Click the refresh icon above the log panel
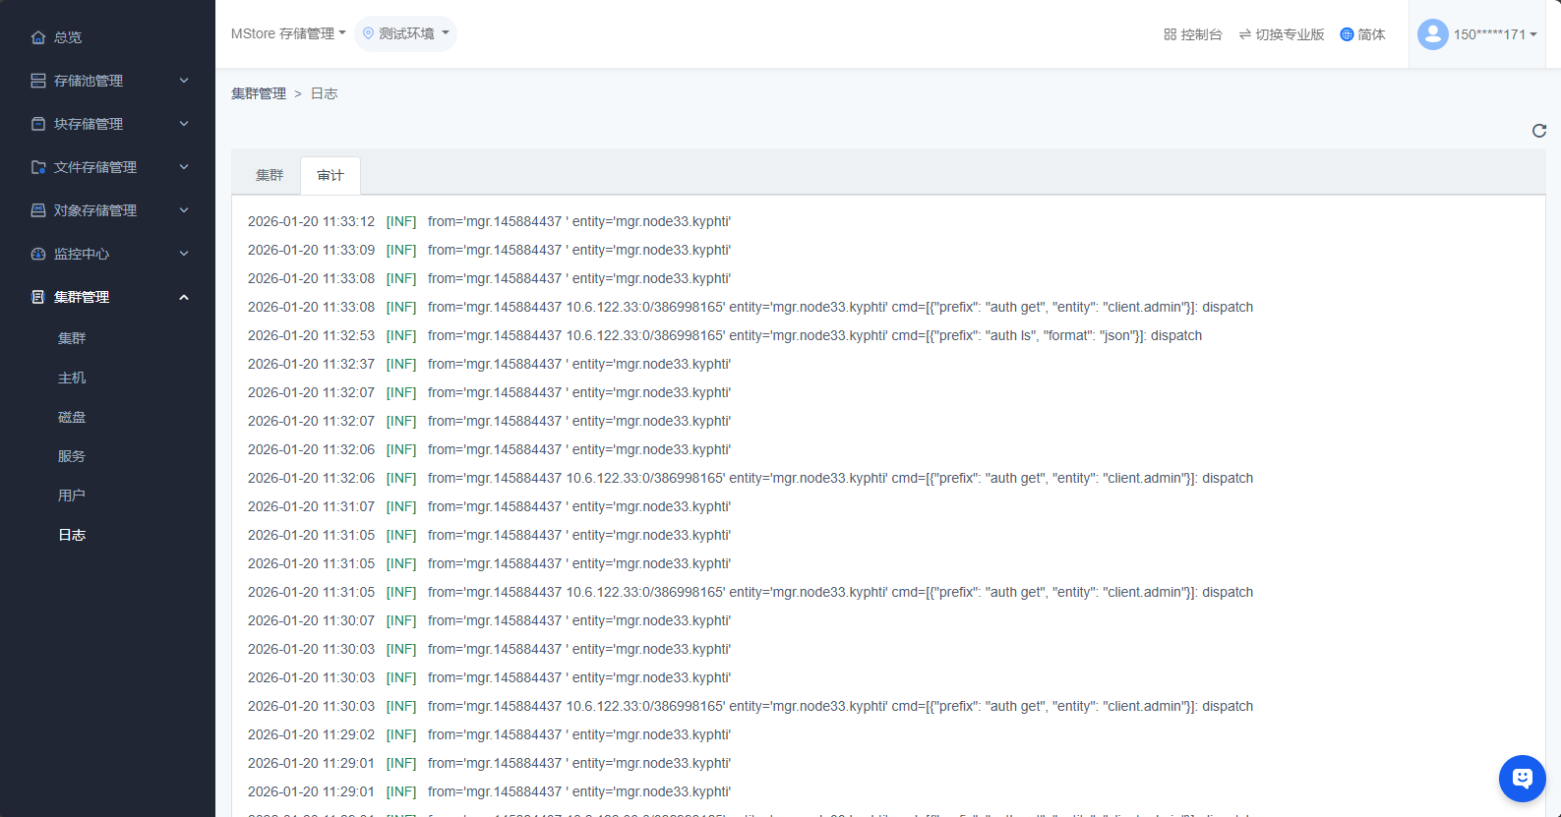The height and width of the screenshot is (817, 1561). 1538,131
